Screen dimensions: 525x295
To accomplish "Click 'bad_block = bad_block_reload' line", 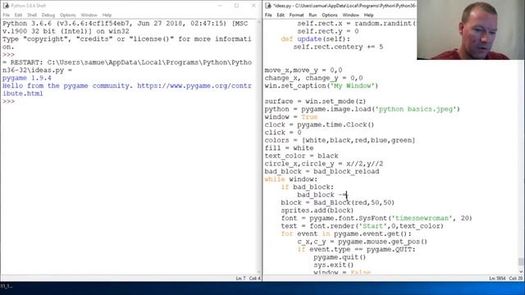I will 322,171.
